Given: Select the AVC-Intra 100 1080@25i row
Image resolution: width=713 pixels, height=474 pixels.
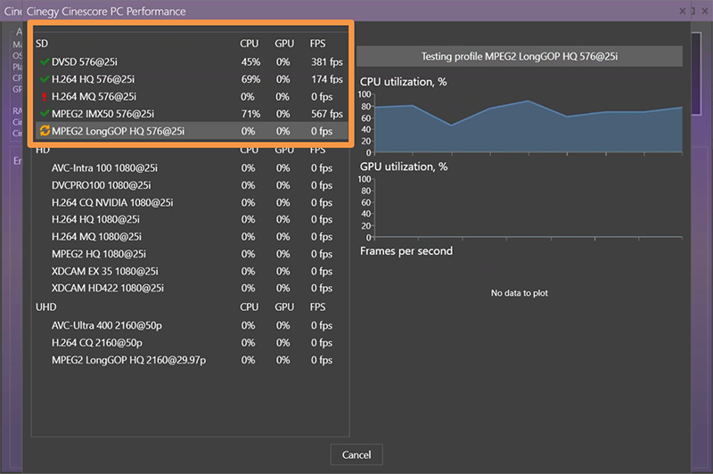Looking at the screenshot, I should point(192,168).
